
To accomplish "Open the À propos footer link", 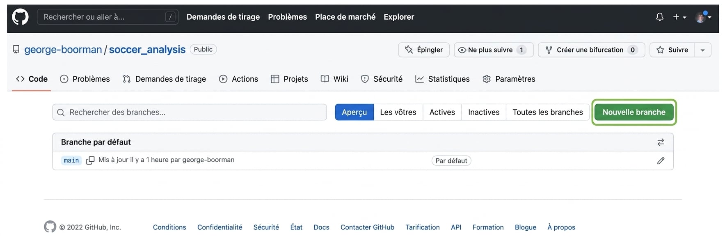I will [561, 227].
